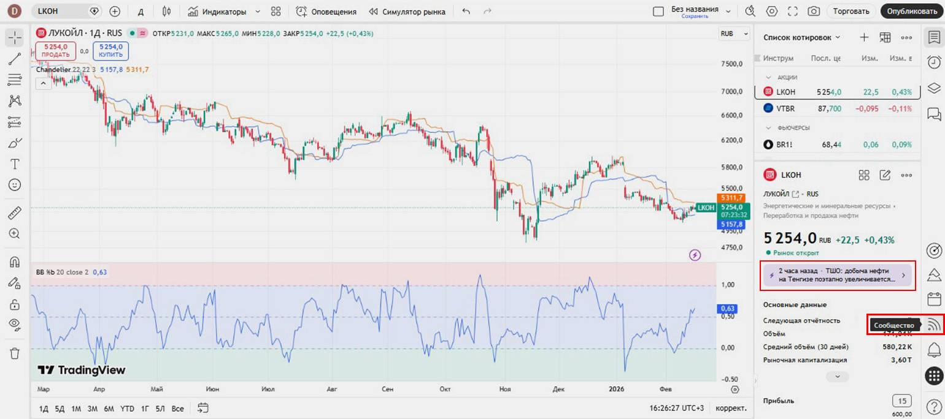The image size is (945, 419).
Task: Open the Индикаторы menu
Action: [224, 11]
